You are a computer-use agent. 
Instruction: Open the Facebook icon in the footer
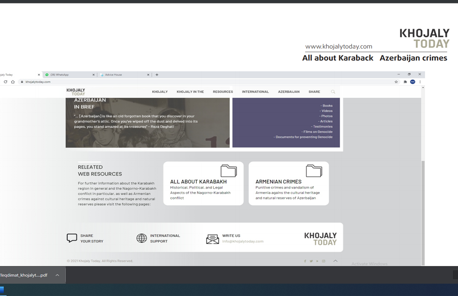coord(305,261)
